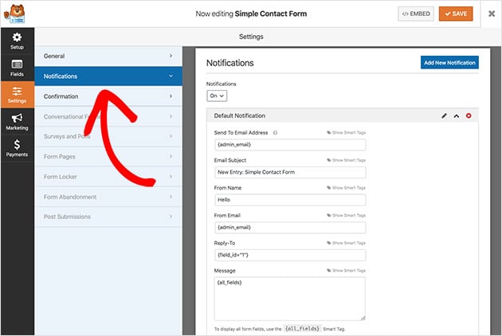502x336 pixels.
Task: Expand the General settings section
Action: point(108,57)
